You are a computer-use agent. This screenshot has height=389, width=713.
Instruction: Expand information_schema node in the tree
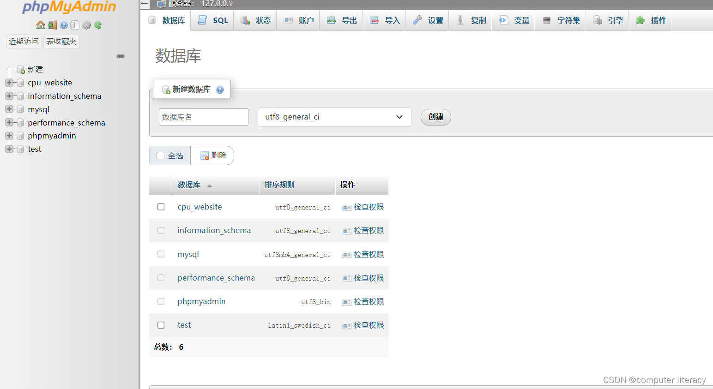pyautogui.click(x=9, y=96)
